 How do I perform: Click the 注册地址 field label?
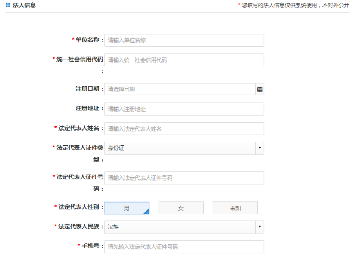click(90, 109)
